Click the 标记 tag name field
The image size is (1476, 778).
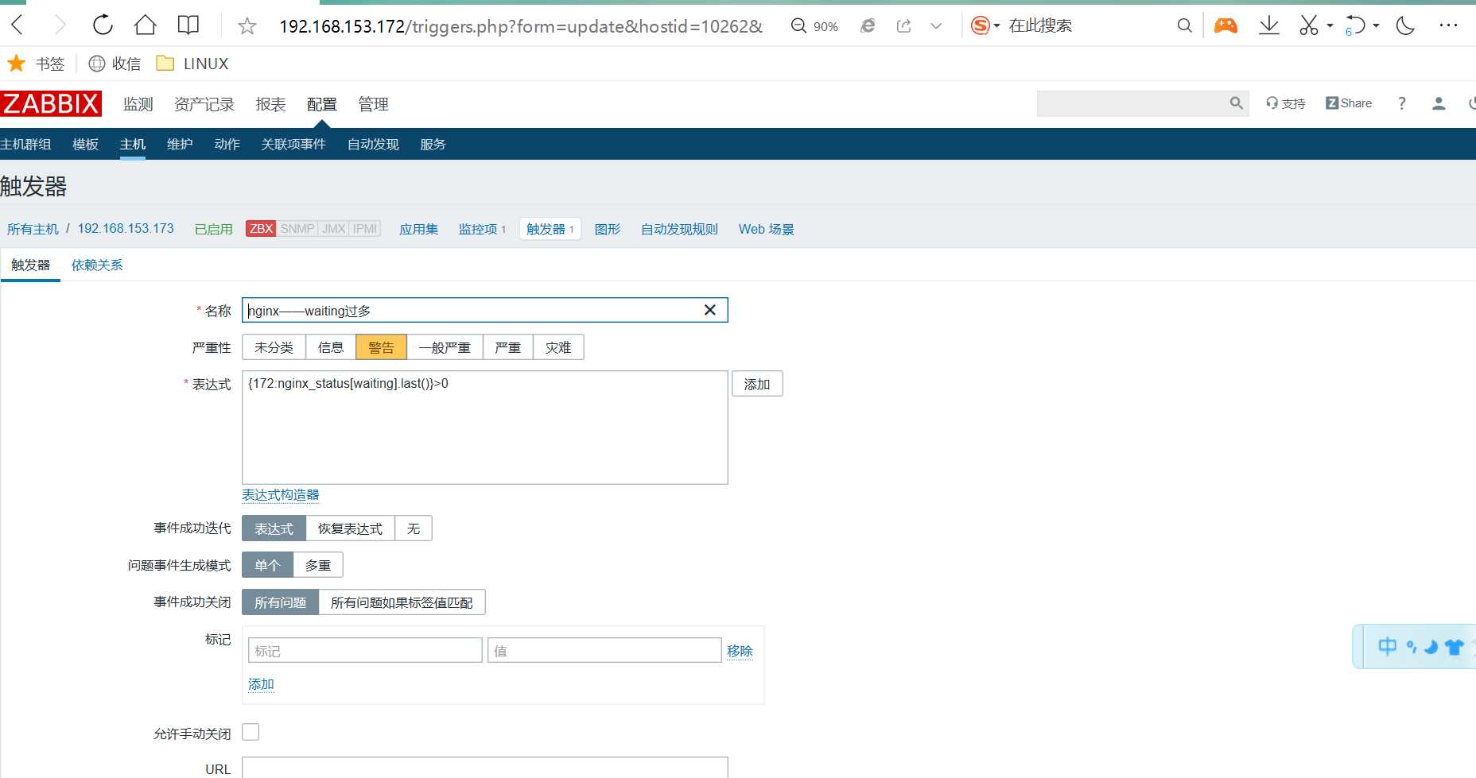point(365,650)
